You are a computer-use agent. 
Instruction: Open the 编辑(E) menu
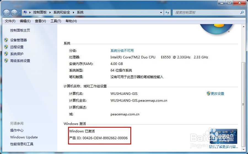tap(25, 21)
